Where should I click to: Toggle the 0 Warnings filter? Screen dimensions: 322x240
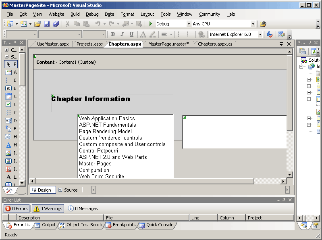pyautogui.click(x=48, y=209)
